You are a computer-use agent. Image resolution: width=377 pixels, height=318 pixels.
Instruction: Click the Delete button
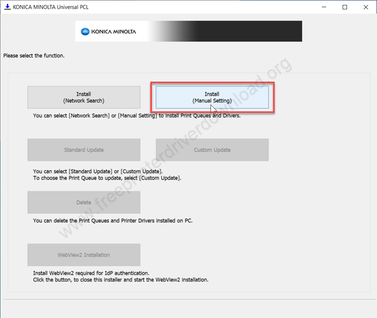click(84, 203)
